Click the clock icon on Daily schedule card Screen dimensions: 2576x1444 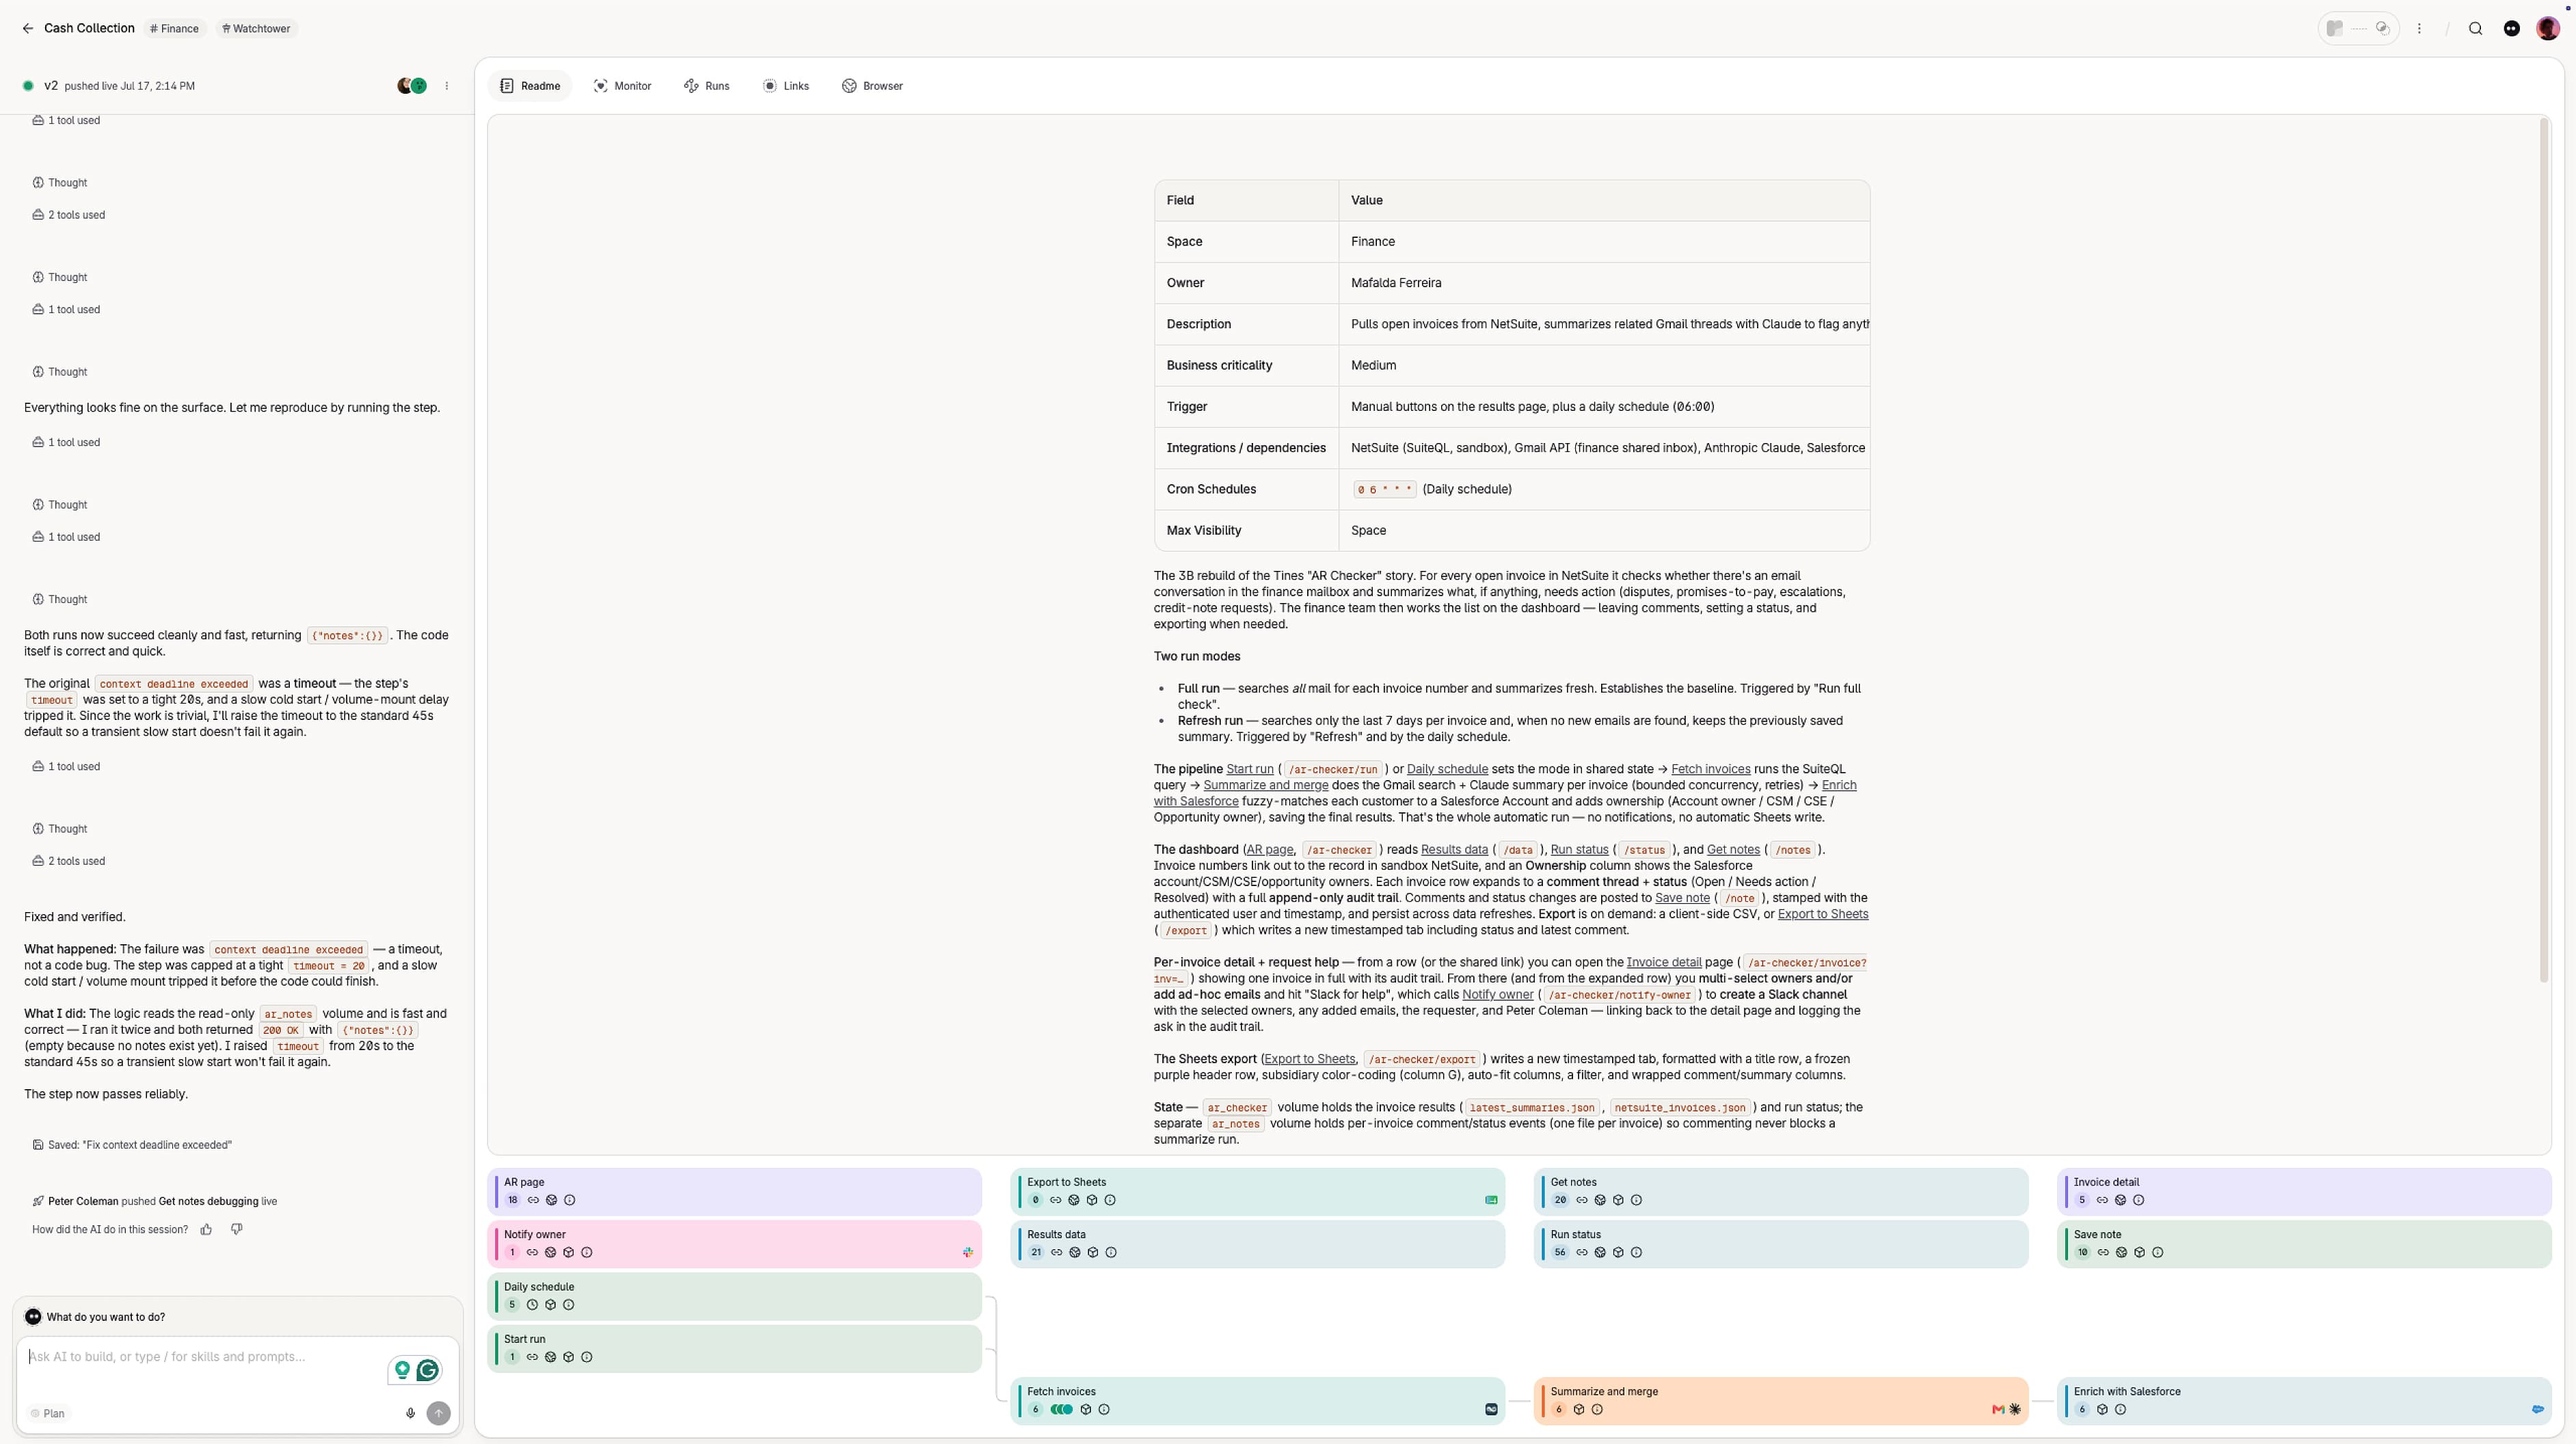pos(532,1305)
